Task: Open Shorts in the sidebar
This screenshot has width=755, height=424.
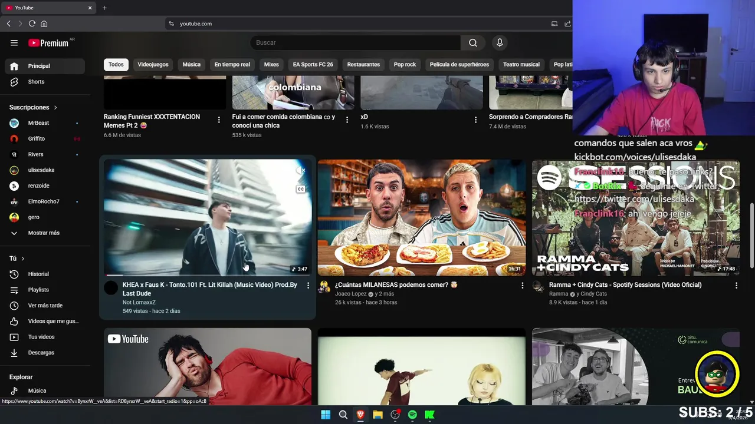Action: click(x=45, y=82)
